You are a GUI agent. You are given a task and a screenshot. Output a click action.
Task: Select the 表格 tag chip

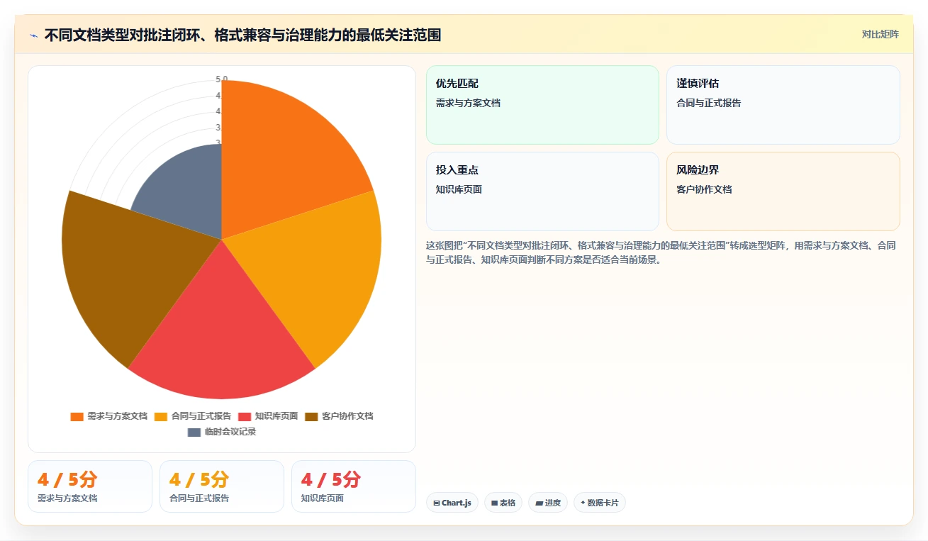503,503
